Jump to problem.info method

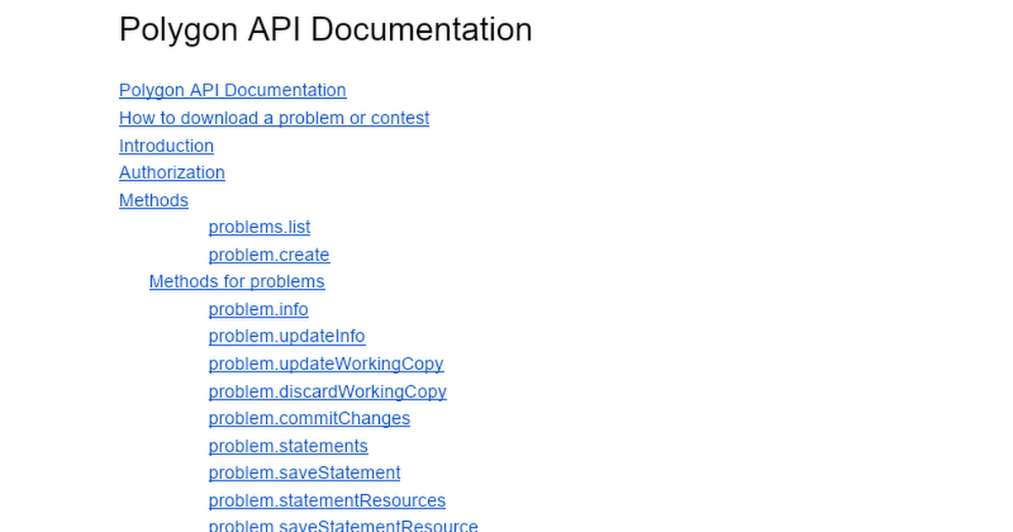(258, 310)
